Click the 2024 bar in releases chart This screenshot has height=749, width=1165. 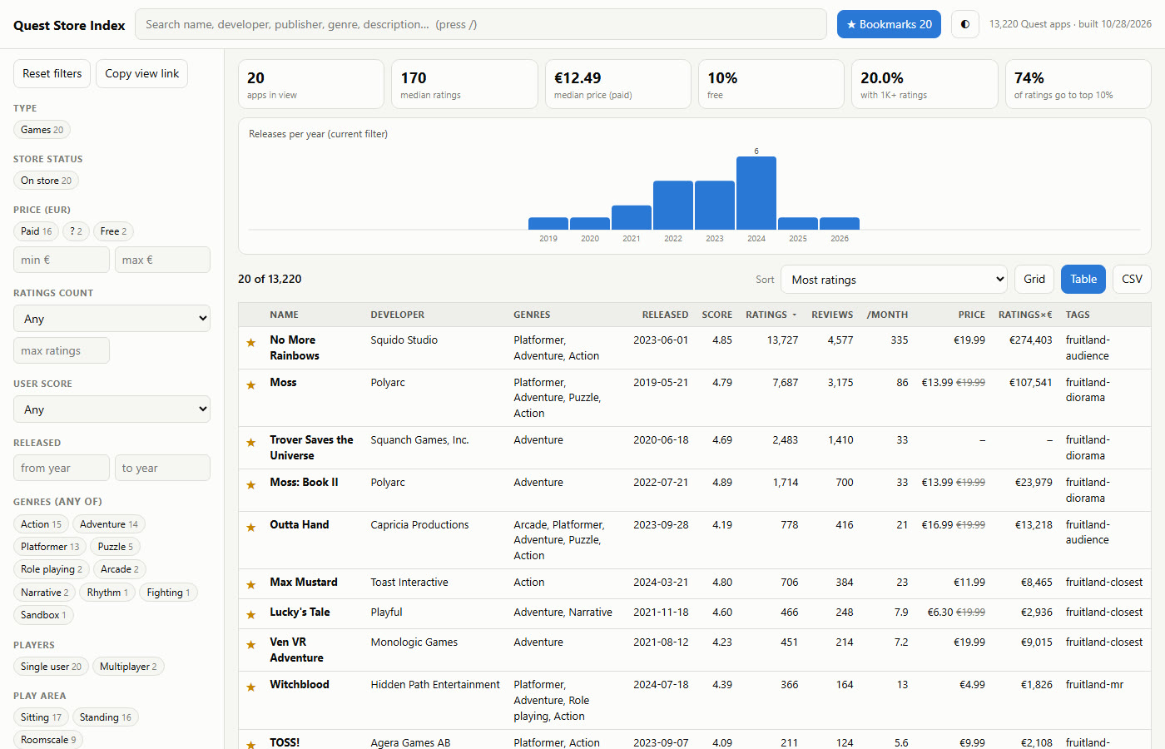pos(756,193)
